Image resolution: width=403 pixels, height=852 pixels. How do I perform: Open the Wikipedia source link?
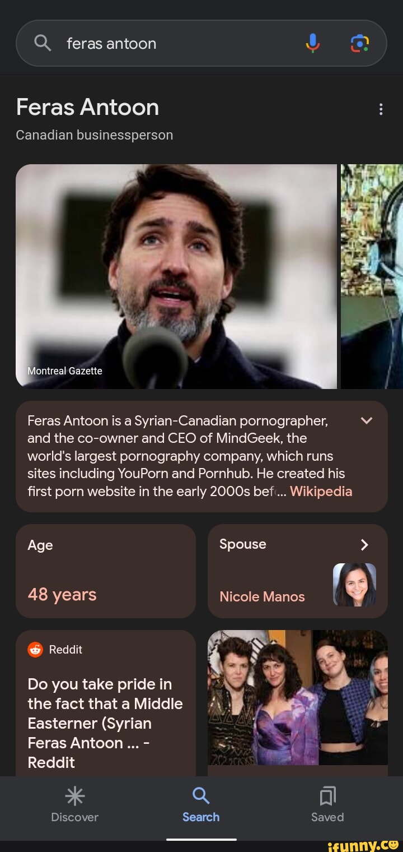click(x=320, y=491)
